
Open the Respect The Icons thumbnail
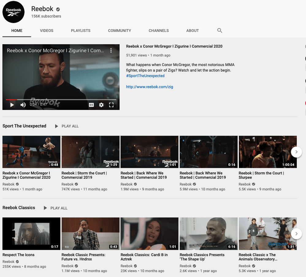31,234
